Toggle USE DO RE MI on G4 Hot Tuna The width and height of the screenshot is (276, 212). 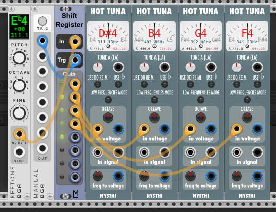[x=191, y=84]
